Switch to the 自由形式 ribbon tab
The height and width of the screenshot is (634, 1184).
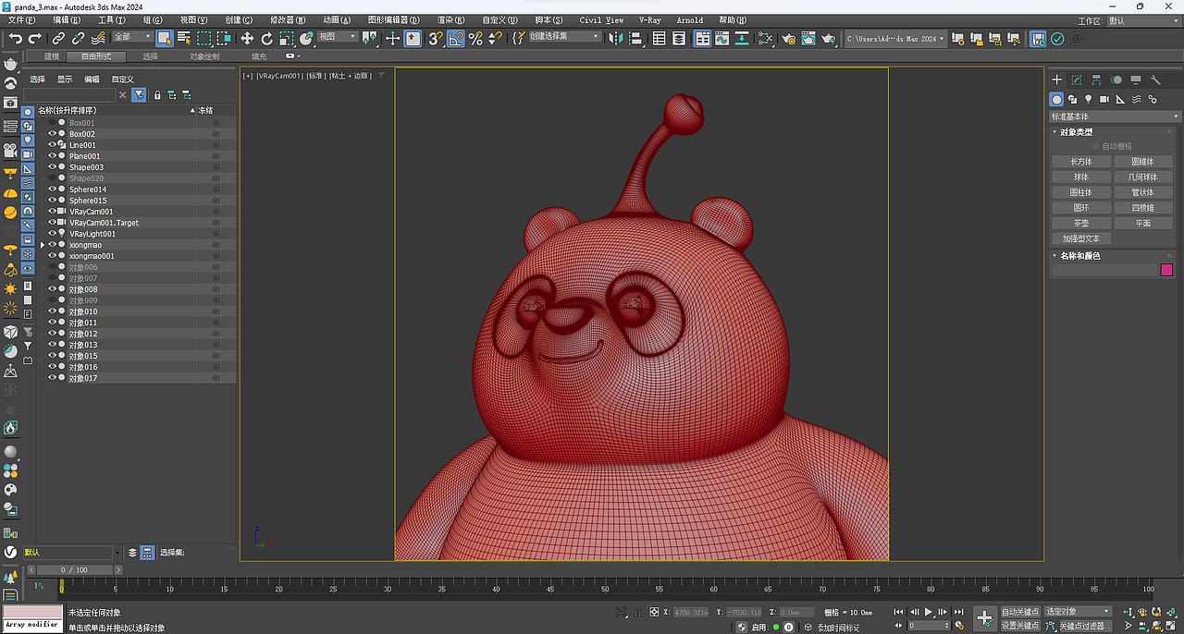point(96,56)
